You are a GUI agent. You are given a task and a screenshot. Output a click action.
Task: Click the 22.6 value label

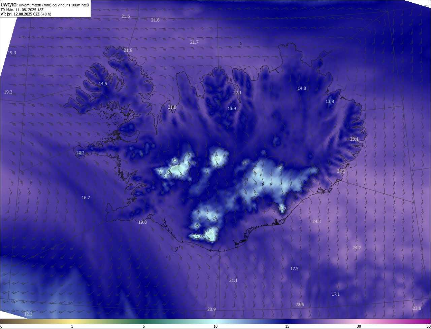click(x=300, y=305)
